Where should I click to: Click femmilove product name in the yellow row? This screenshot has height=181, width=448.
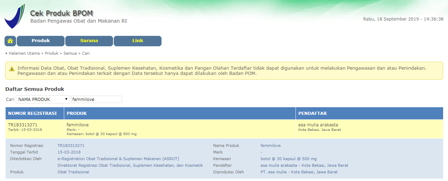[77, 125]
